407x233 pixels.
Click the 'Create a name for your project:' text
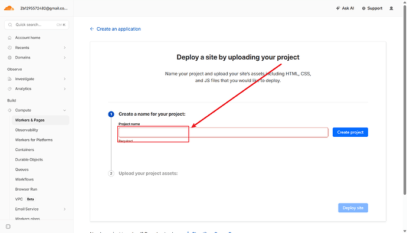click(x=152, y=114)
